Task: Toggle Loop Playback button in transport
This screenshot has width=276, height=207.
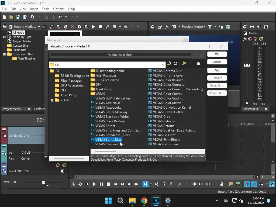Action: pyautogui.click(x=80, y=184)
